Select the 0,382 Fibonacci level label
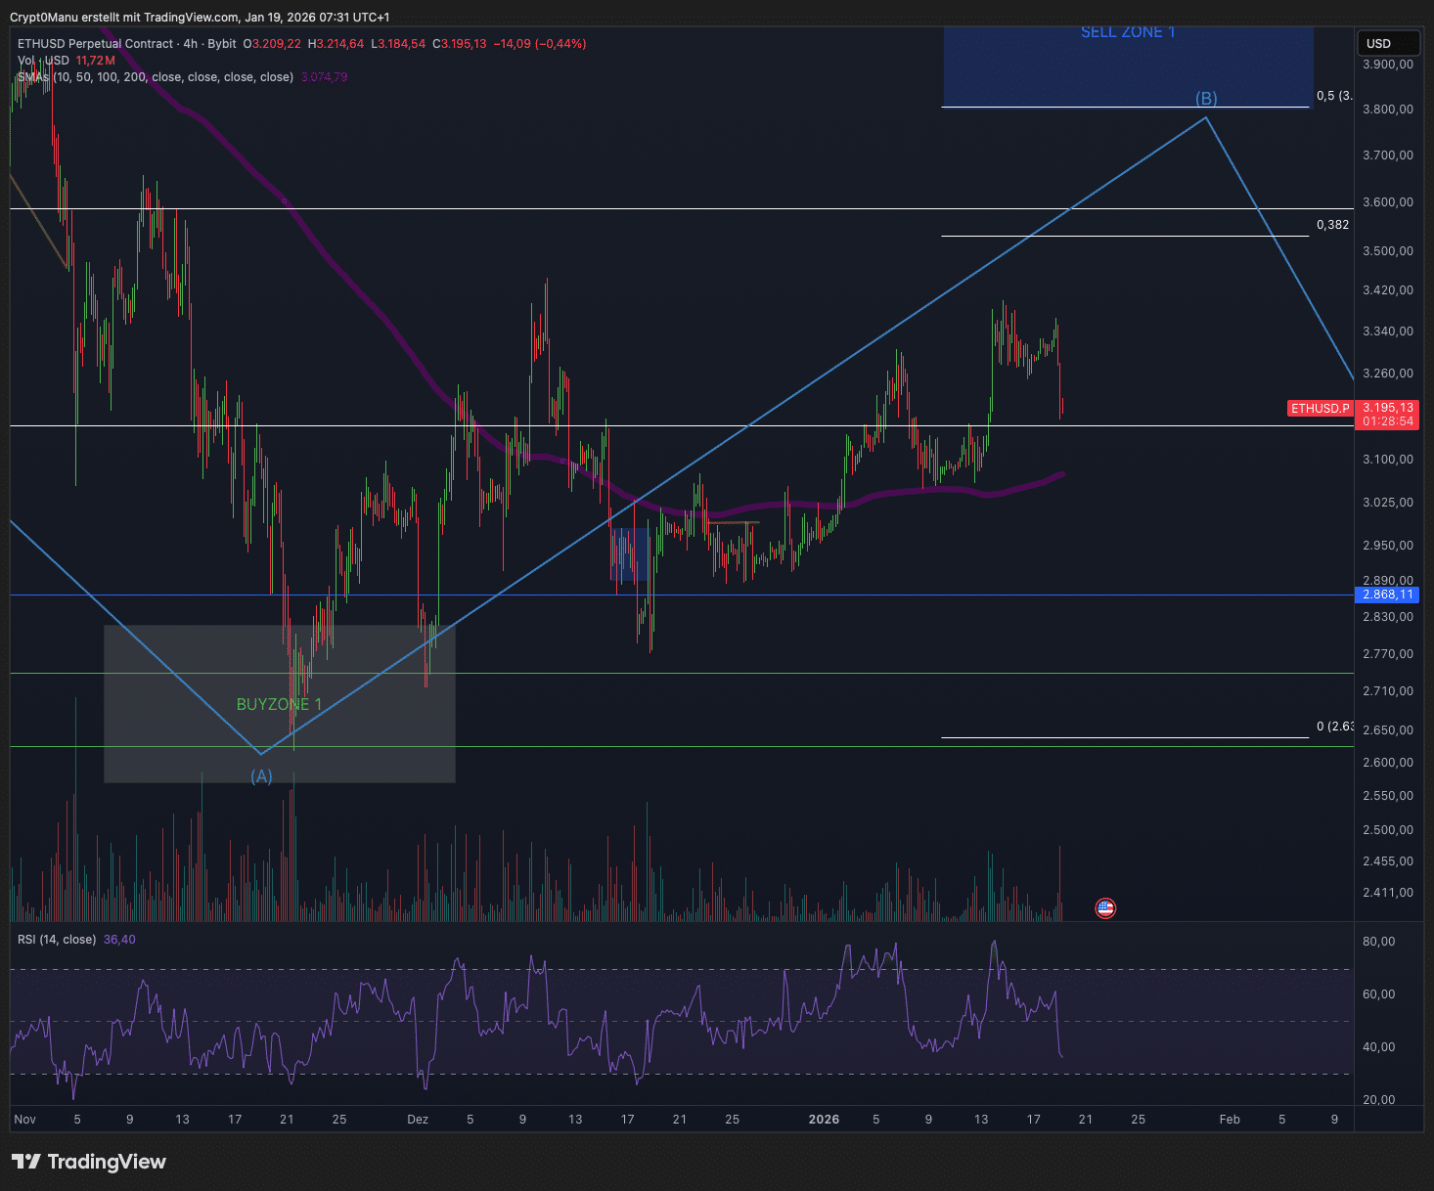The width and height of the screenshot is (1434, 1191). click(x=1332, y=225)
